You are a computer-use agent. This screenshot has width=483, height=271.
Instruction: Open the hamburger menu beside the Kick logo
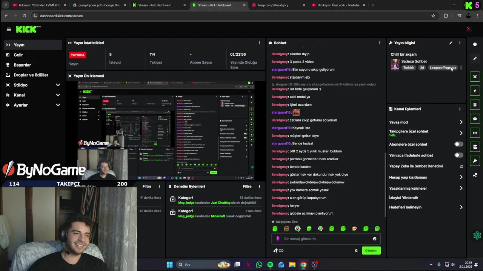tap(9, 29)
